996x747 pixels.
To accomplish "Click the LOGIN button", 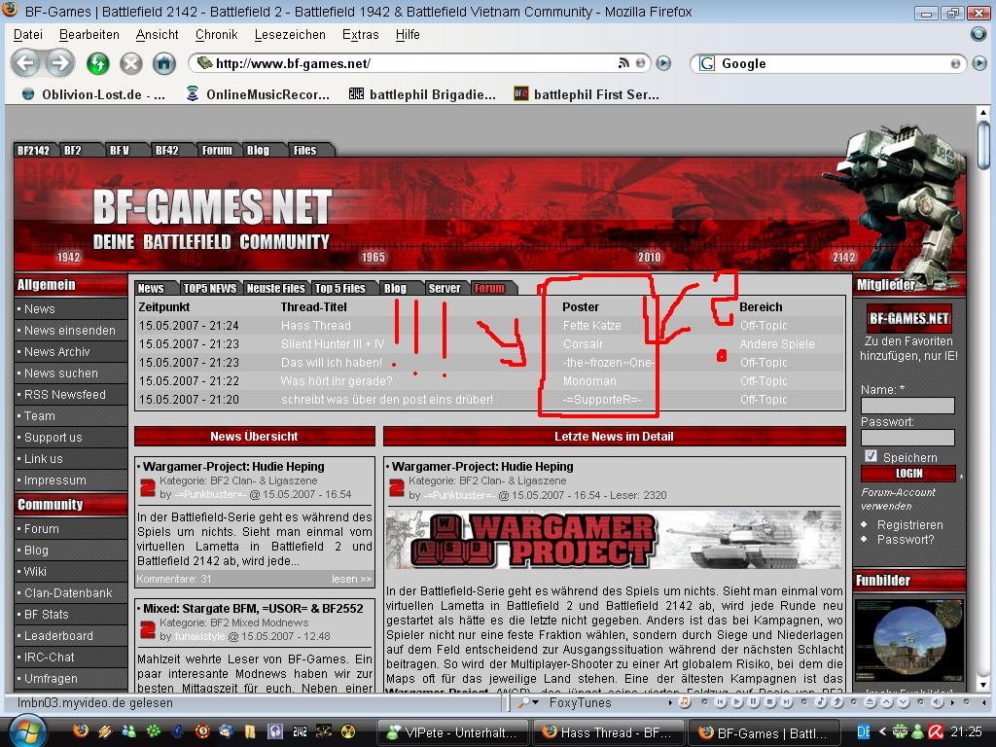I will (x=908, y=474).
